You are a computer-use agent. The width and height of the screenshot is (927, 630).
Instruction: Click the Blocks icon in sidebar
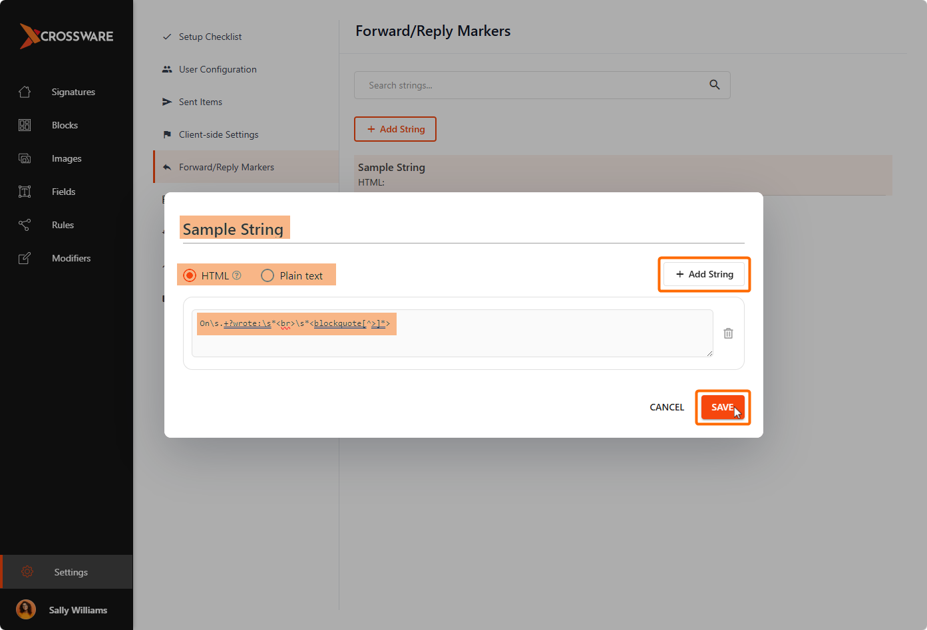(25, 125)
